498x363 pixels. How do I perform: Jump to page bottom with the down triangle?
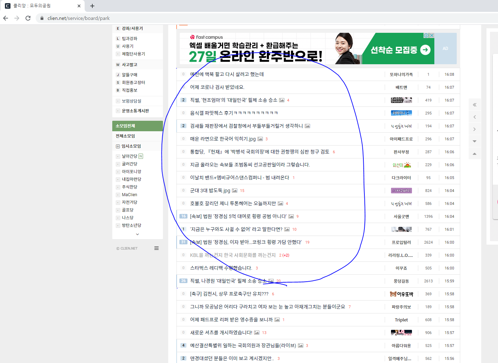pyautogui.click(x=475, y=141)
